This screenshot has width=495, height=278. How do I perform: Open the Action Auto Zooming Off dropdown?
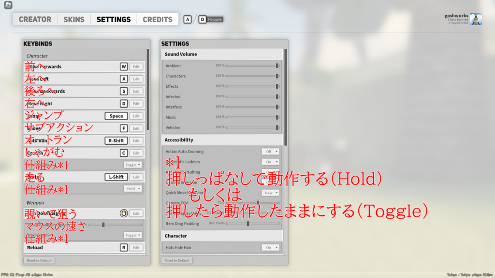270,152
